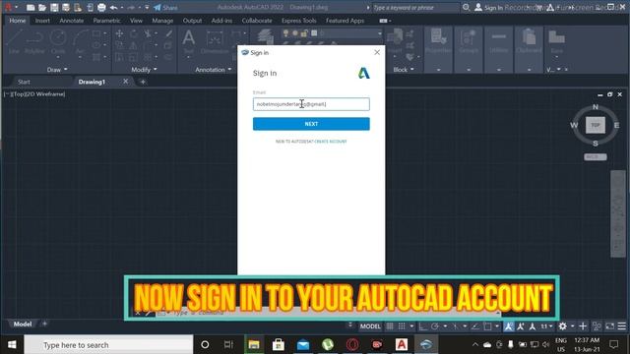The width and height of the screenshot is (630, 354).
Task: Expand the Block panel dropdown
Action: [x=404, y=70]
